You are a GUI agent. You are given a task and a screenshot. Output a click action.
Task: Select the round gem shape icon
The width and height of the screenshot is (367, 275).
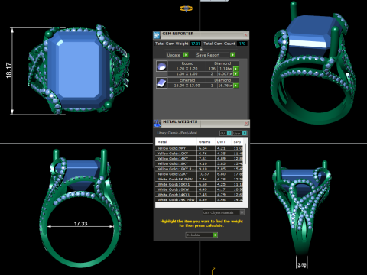[161, 66]
